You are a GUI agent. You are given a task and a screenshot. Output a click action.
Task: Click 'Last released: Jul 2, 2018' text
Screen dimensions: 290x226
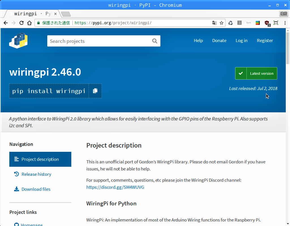pyautogui.click(x=253, y=89)
